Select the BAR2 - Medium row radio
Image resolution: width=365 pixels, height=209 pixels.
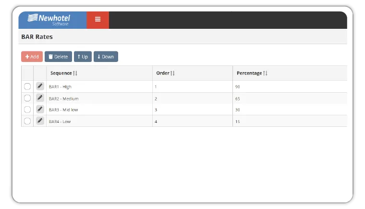[x=27, y=98]
